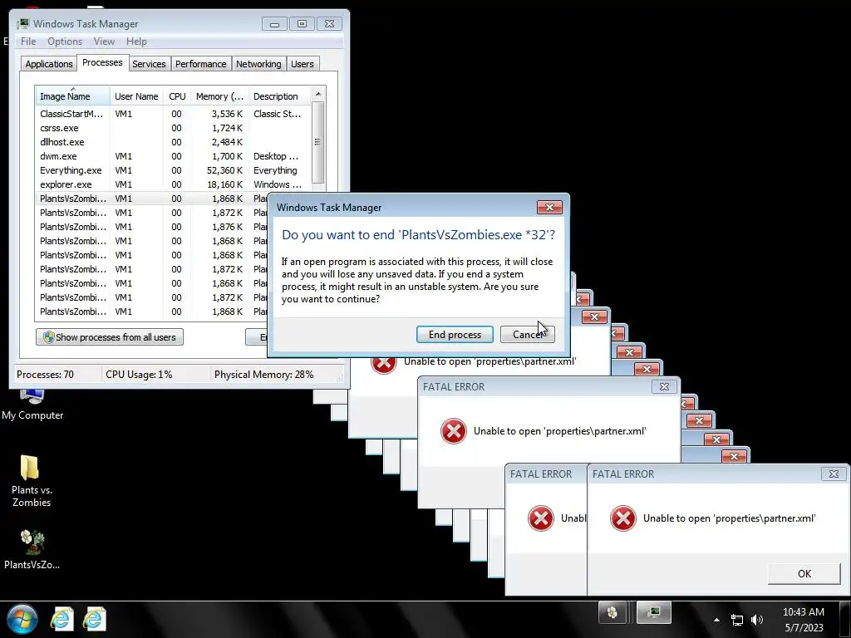851x638 pixels.
Task: Click the Processes: 70 status bar entry
Action: 45,375
